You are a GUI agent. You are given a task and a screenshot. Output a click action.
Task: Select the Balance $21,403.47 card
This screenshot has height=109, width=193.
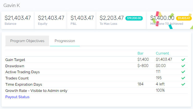point(18,20)
